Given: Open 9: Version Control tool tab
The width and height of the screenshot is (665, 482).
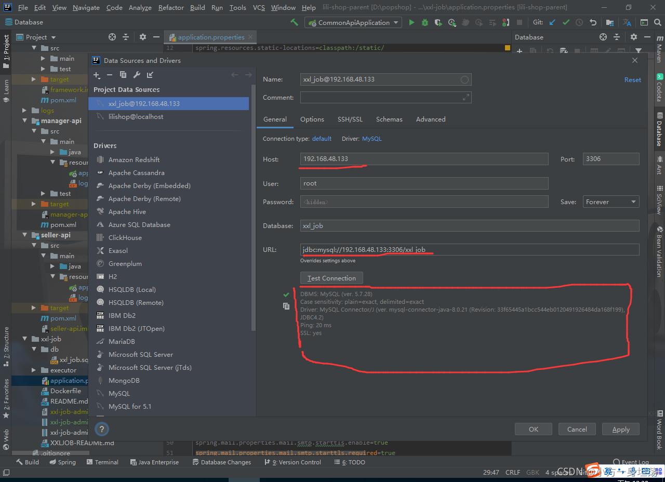Looking at the screenshot, I should tap(293, 462).
